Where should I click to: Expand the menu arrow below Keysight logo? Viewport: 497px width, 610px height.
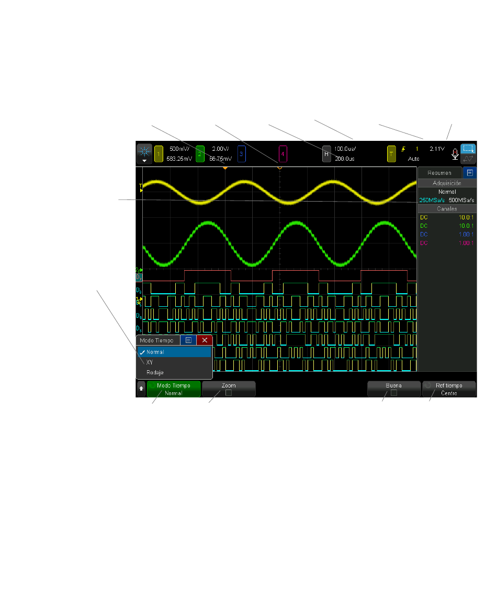(x=144, y=161)
